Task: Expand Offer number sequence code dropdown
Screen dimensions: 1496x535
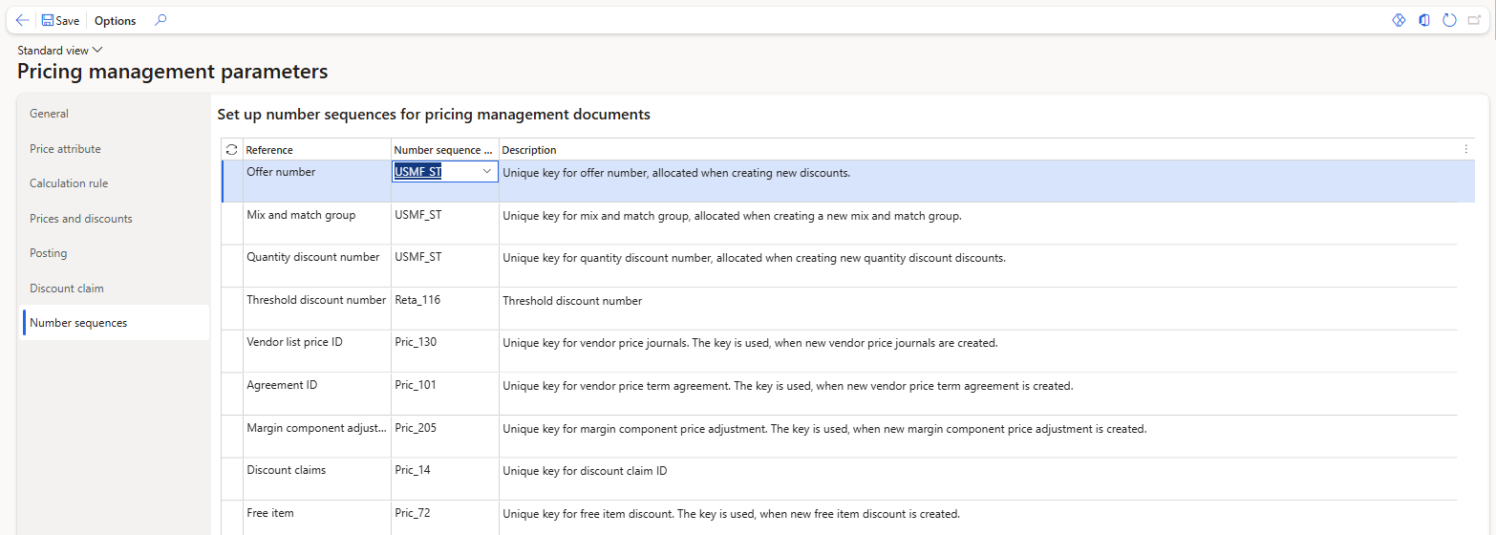Action: 487,172
